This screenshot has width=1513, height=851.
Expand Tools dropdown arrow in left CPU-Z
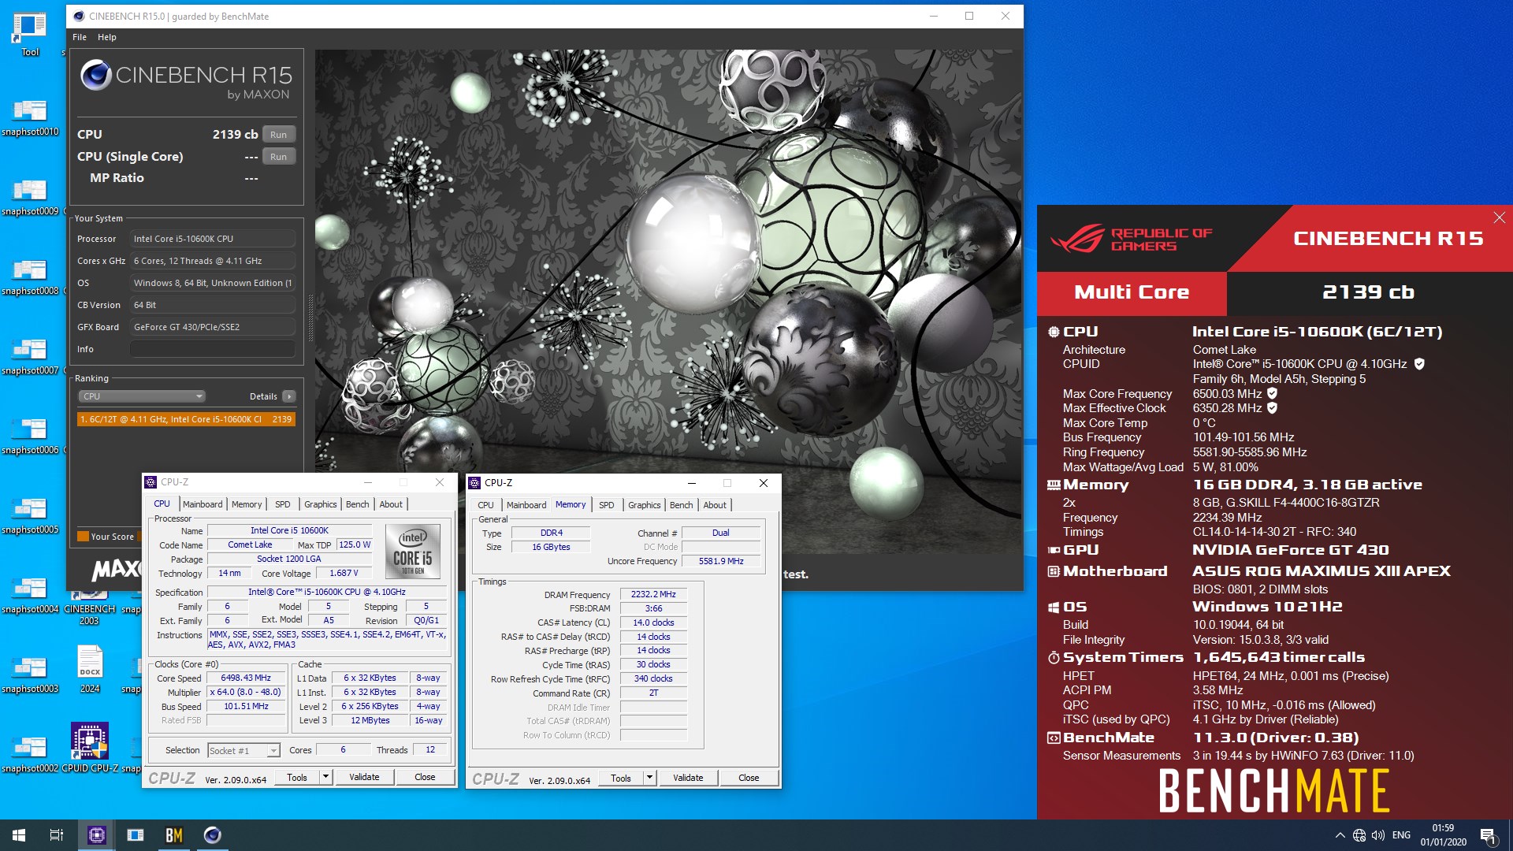click(325, 777)
